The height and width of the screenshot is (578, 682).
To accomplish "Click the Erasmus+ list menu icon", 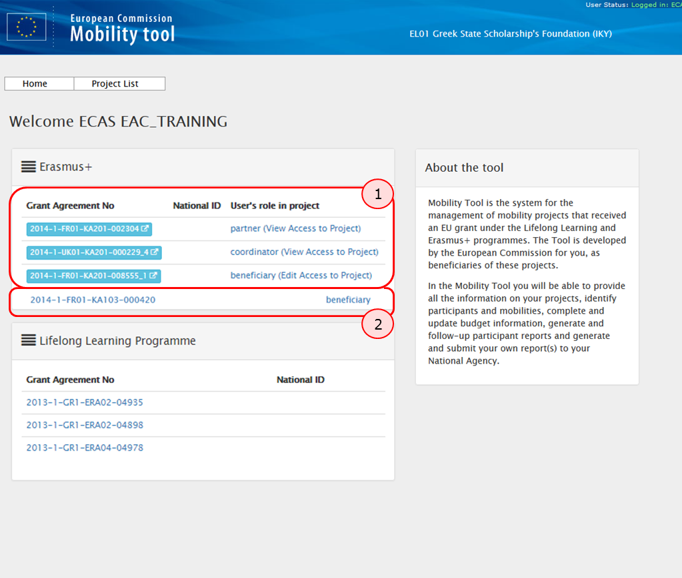I will (x=29, y=167).
